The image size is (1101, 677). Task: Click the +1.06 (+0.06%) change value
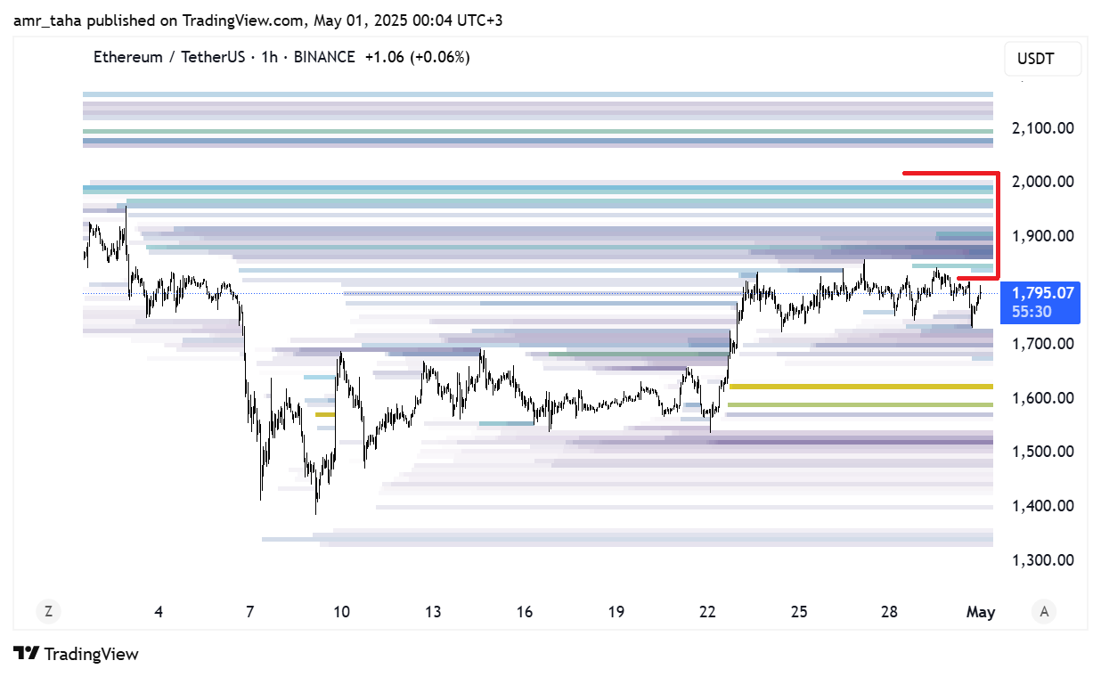416,57
